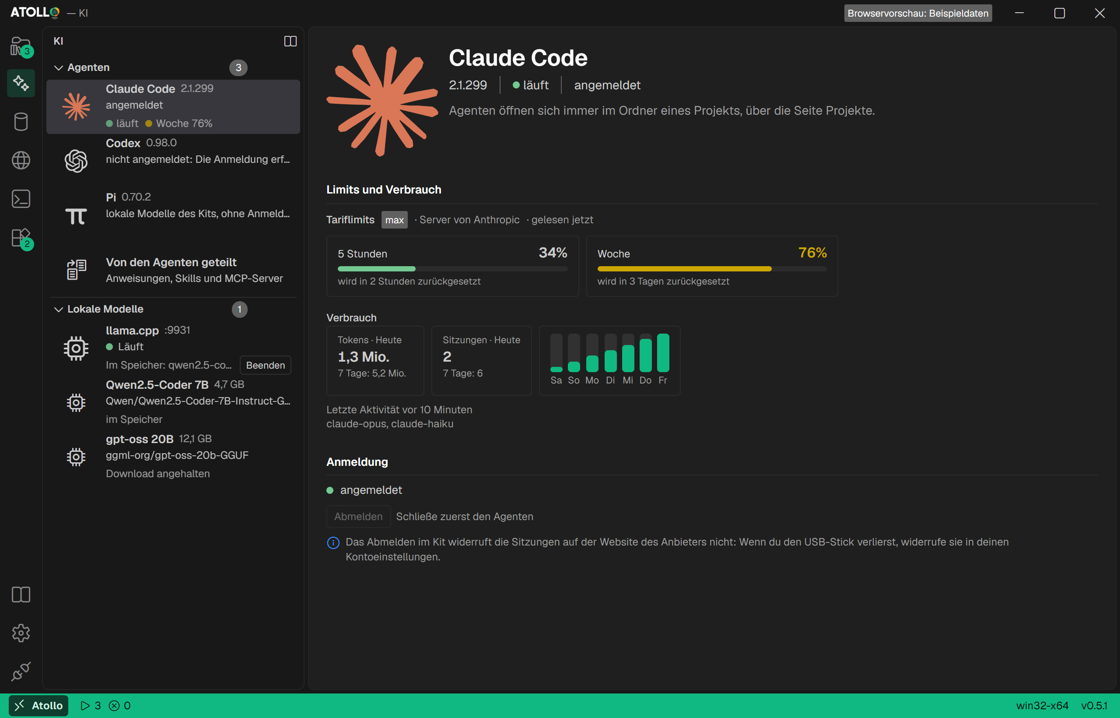
Task: Click the plug connection icon in sidebar
Action: pos(21,672)
